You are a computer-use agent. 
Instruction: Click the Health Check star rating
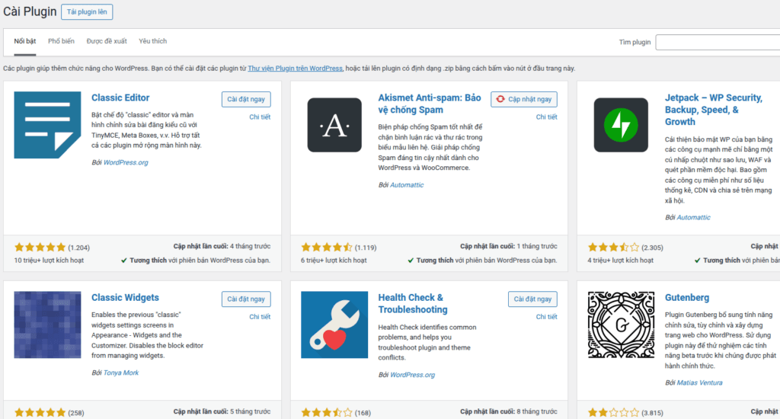pos(327,413)
